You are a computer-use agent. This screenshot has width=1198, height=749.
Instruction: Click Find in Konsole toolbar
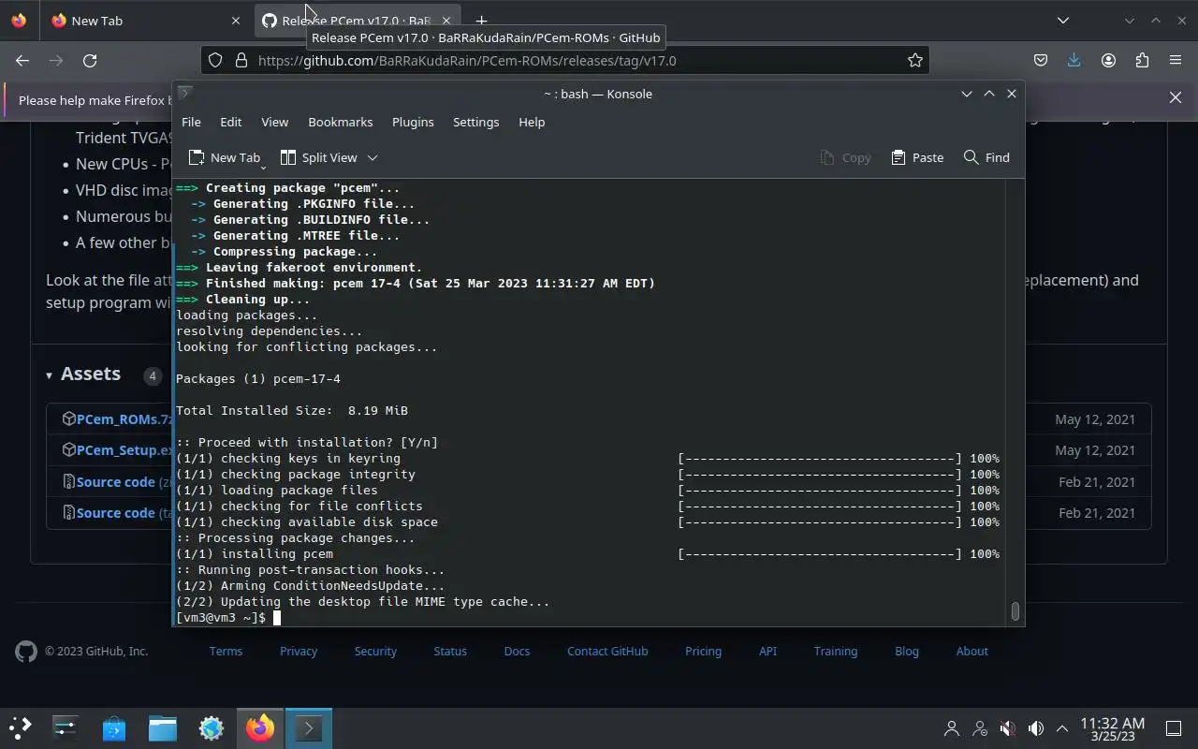pyautogui.click(x=986, y=157)
